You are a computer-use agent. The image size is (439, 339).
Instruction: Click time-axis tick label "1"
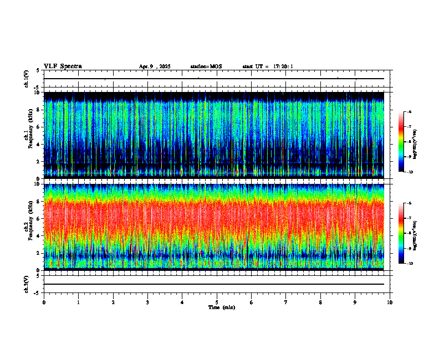[x=79, y=302]
